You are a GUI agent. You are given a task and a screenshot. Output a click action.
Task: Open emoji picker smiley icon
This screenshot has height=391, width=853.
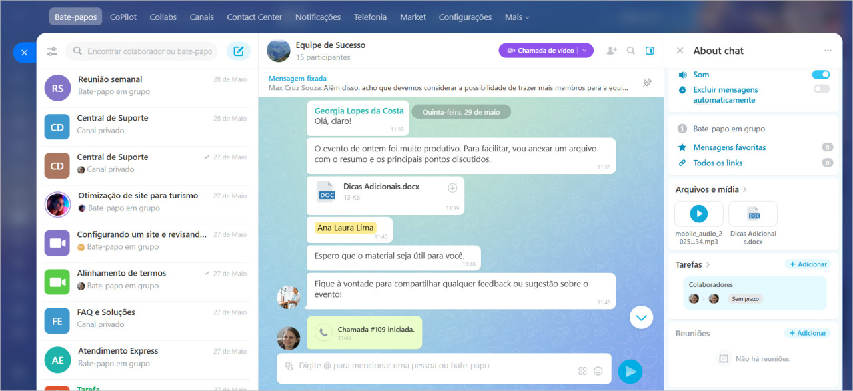(598, 371)
